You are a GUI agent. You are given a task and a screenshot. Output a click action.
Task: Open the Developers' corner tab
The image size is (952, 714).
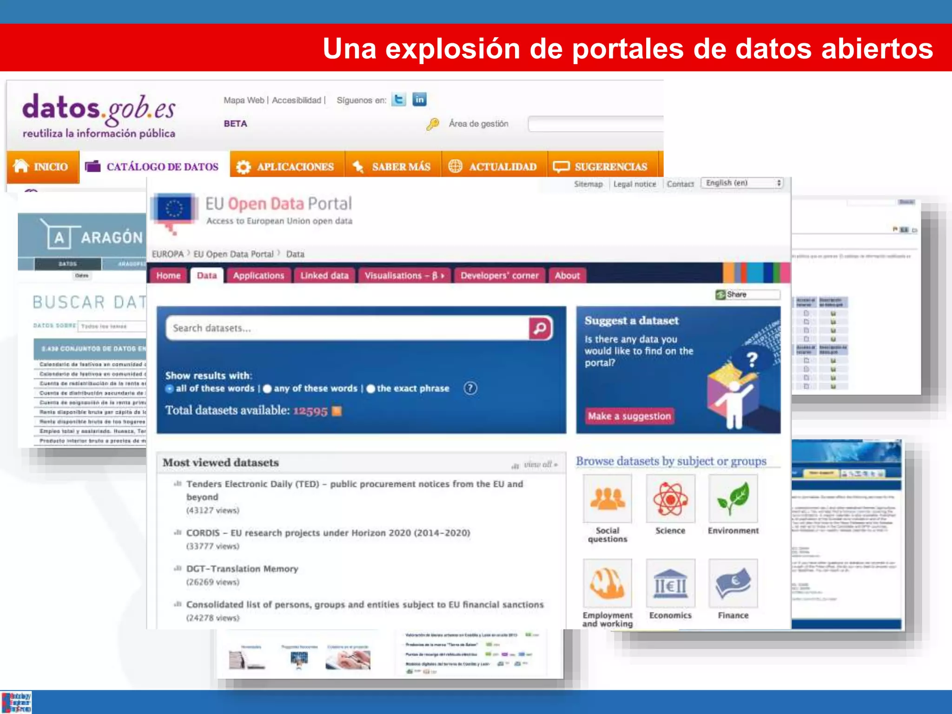[500, 276]
